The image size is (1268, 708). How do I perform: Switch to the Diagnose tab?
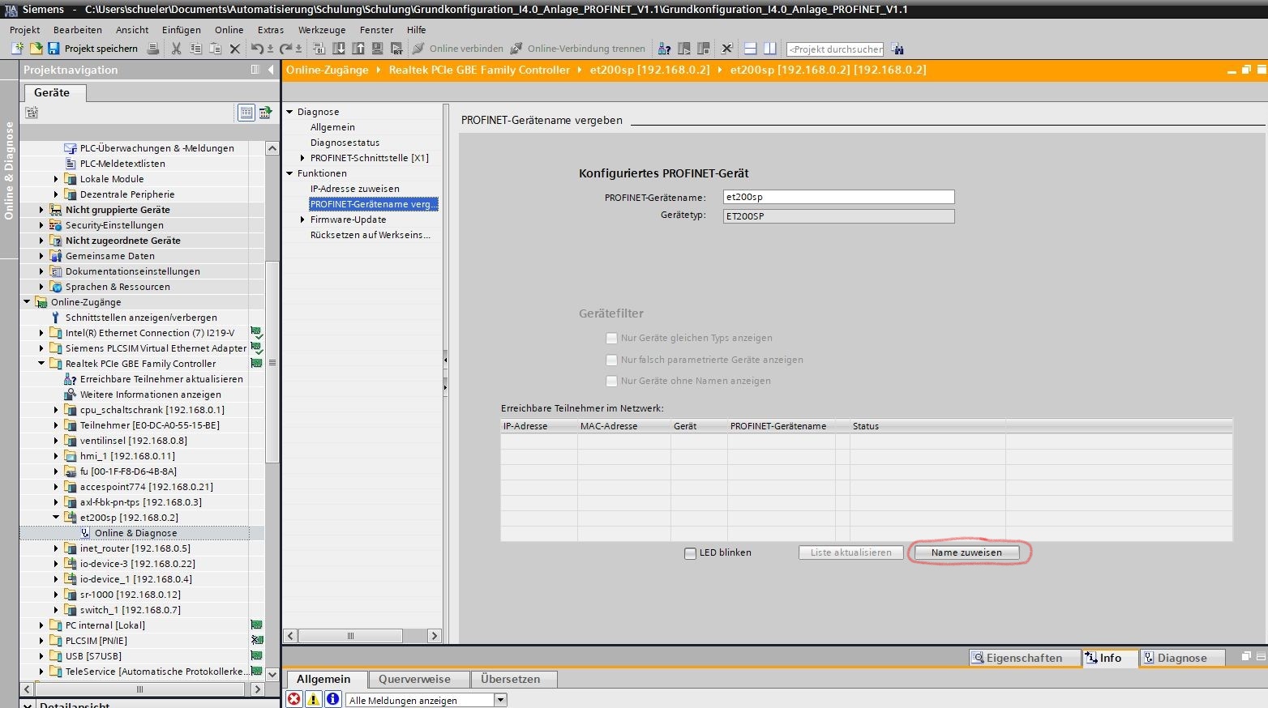click(1180, 658)
